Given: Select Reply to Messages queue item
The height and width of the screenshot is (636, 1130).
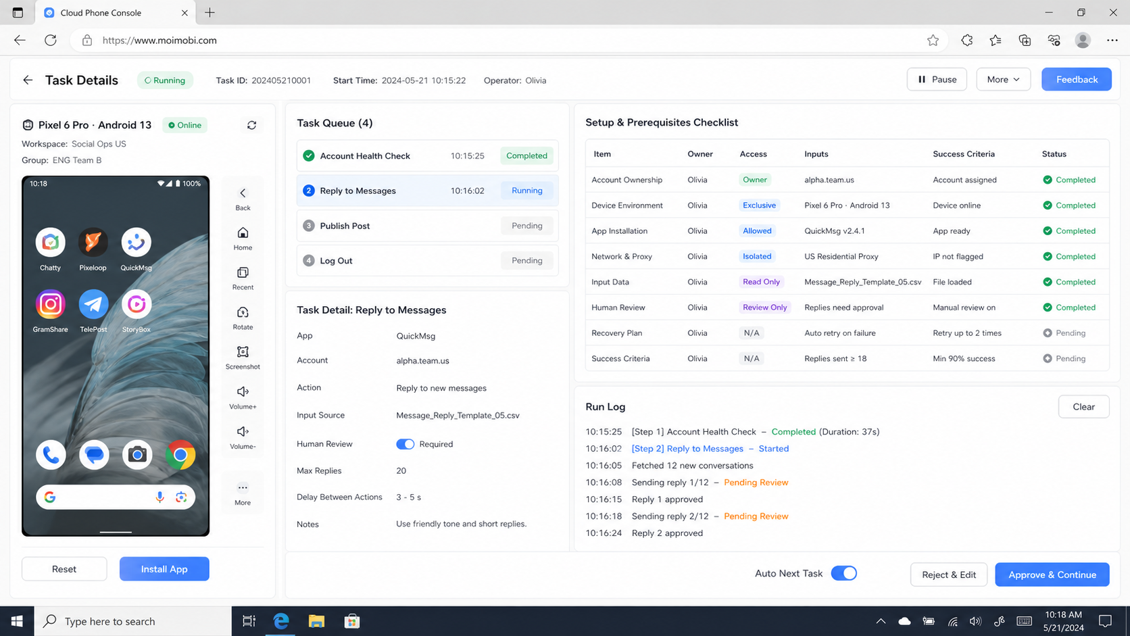Looking at the screenshot, I should [427, 191].
